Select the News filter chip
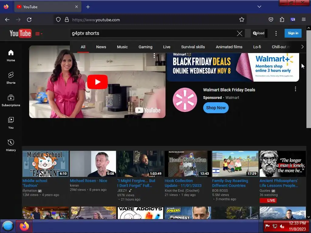 tap(101, 47)
